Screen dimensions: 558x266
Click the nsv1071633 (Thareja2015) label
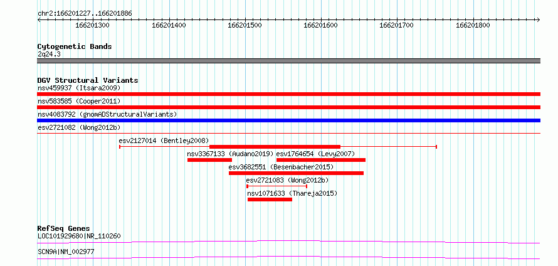(292, 194)
